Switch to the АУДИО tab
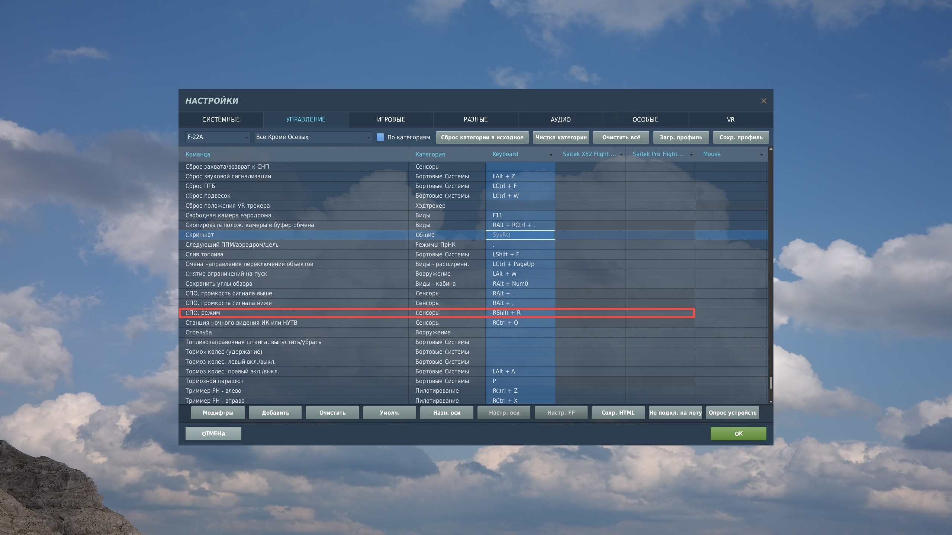952x535 pixels. (560, 120)
